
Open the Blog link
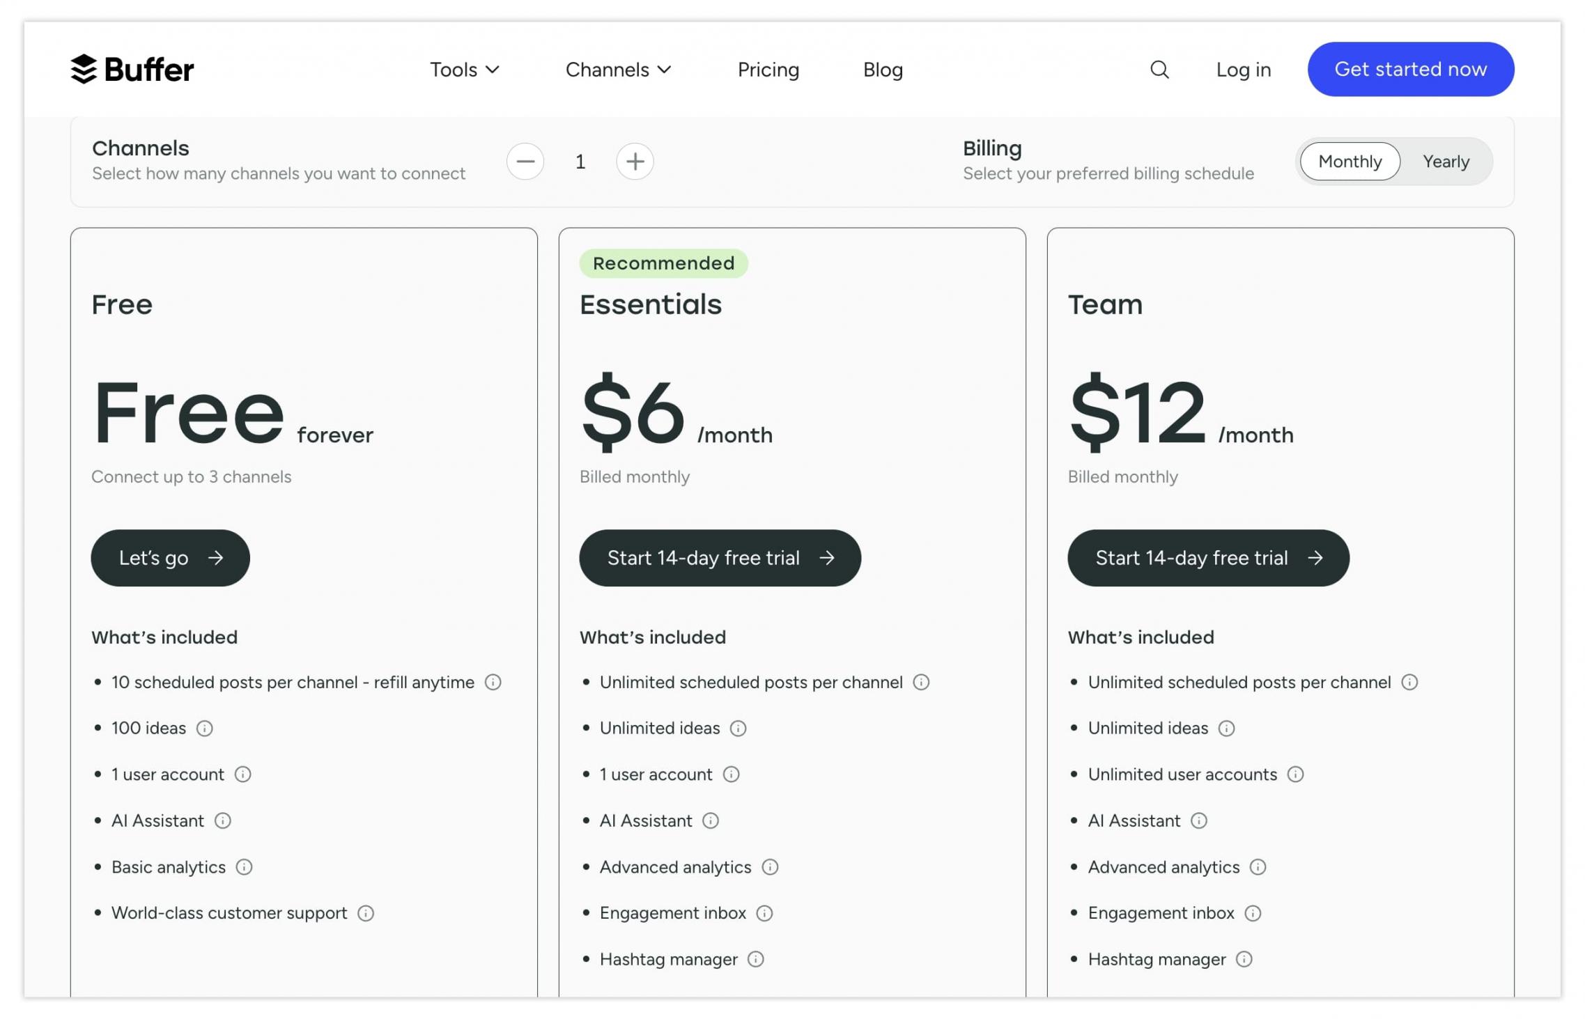(x=883, y=70)
